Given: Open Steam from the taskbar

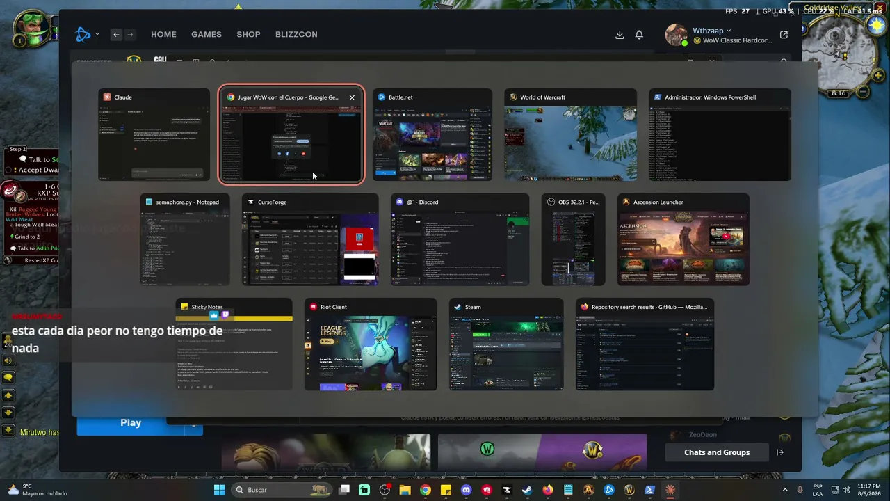Looking at the screenshot, I should tap(527, 490).
